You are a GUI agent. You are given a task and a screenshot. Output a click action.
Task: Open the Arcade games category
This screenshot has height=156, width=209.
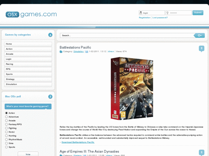tap(28, 54)
